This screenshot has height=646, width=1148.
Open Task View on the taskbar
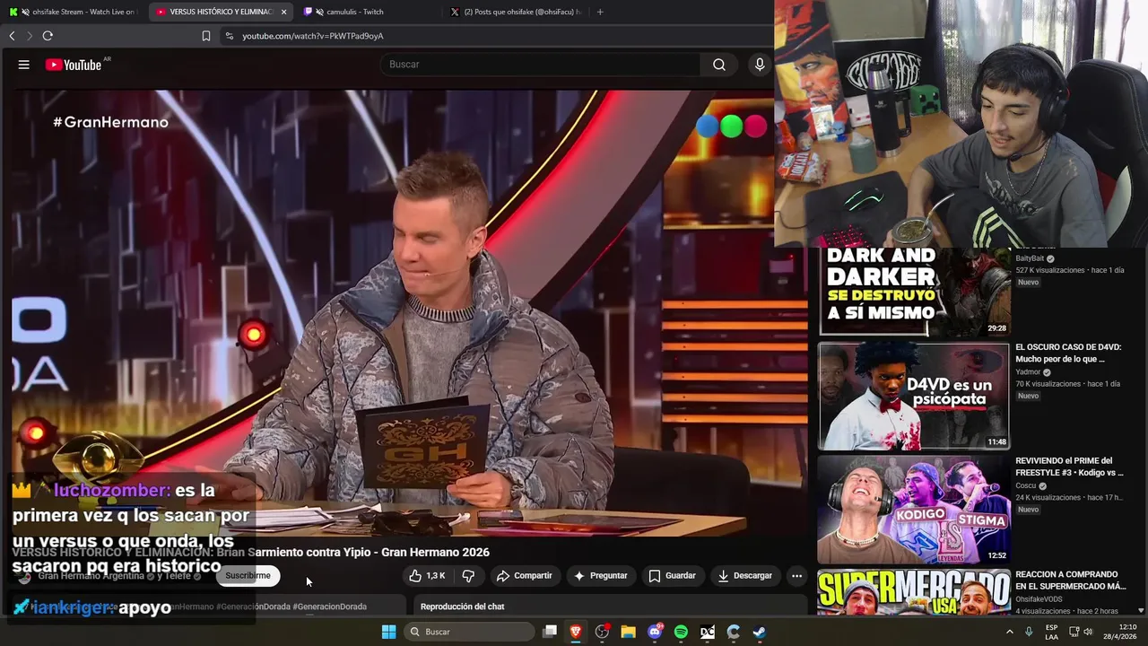(x=550, y=632)
